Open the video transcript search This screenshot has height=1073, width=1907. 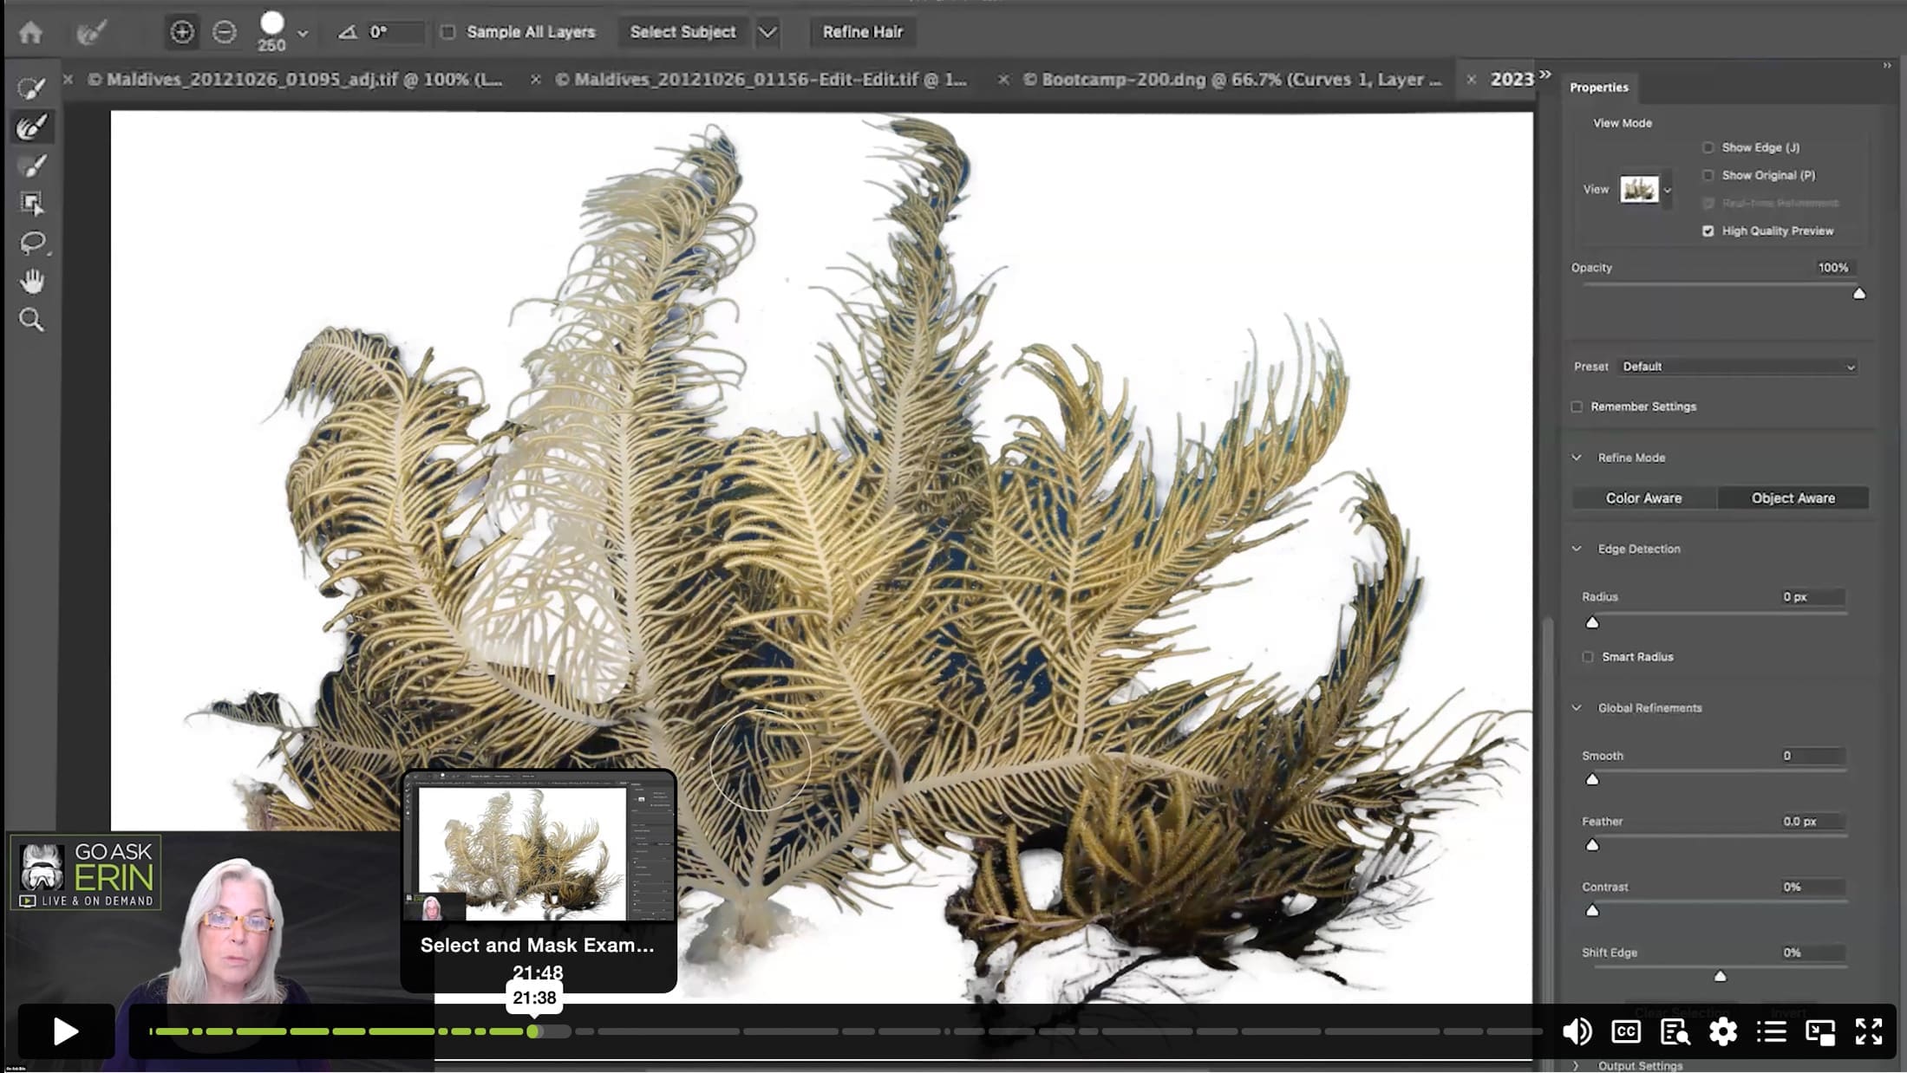1675,1031
